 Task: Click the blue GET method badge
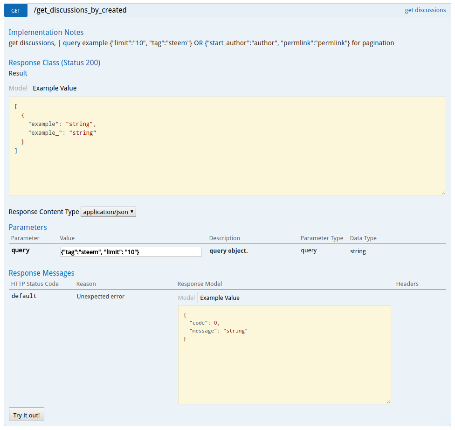[x=16, y=10]
